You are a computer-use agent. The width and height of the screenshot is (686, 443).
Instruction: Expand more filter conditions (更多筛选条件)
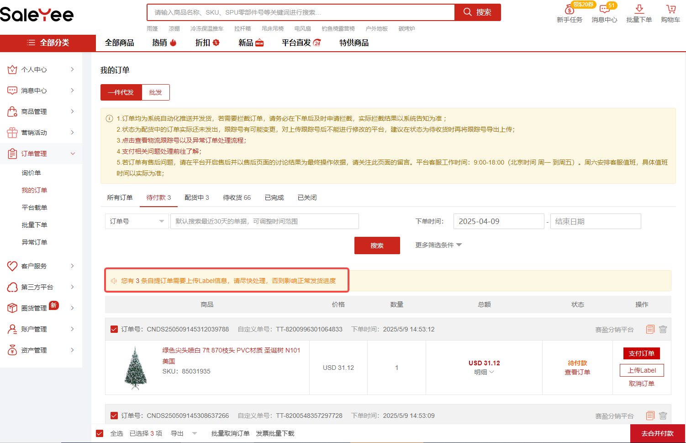point(438,245)
